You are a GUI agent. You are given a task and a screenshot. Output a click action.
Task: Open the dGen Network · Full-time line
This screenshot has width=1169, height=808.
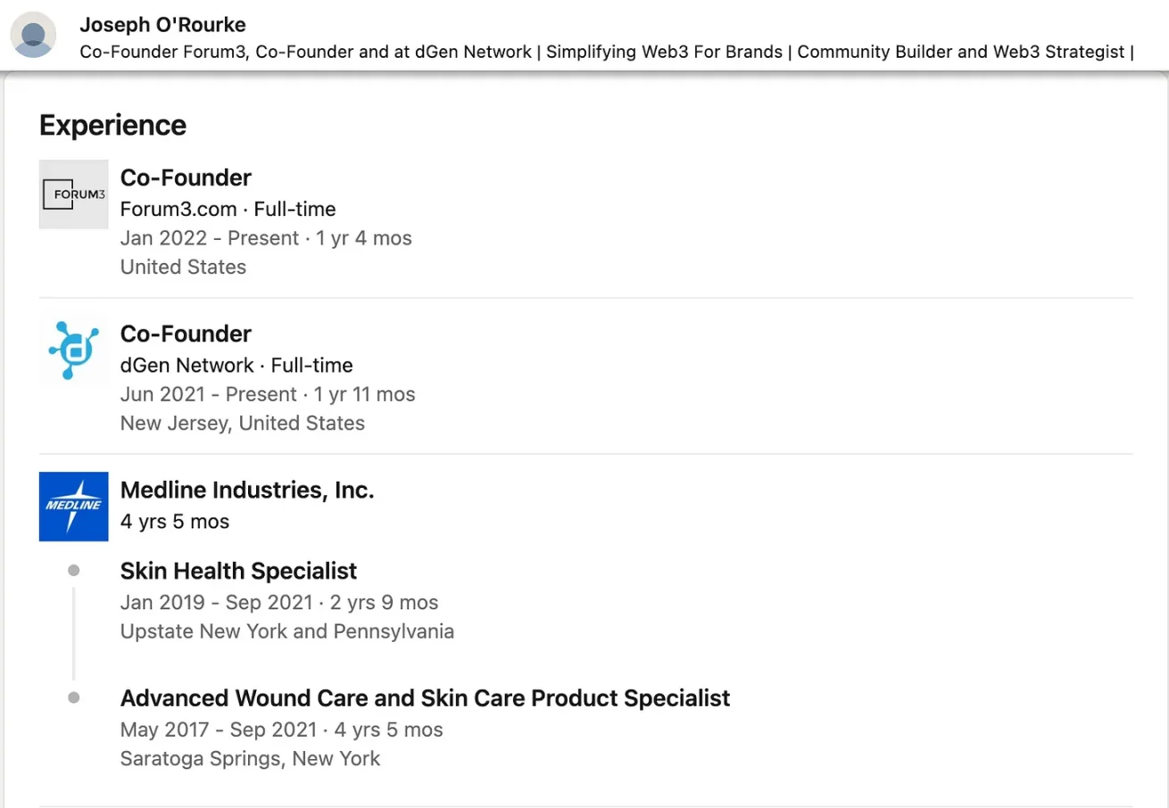tap(236, 366)
